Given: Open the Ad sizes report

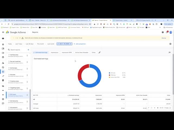Looking at the screenshot, I should (x=16, y=75).
